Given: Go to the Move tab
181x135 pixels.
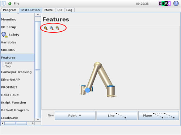Looking at the screenshot, I should point(49,10).
